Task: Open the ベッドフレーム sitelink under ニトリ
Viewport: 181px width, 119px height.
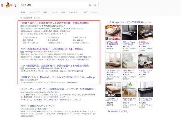Action: (26, 100)
